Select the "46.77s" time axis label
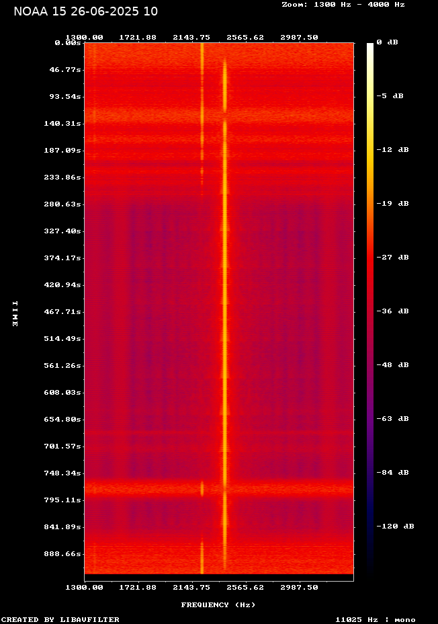 65,70
